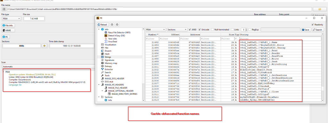Open the file list icon at left of file name
Image resolution: width=328 pixels, height=123 pixels.
point(4,9)
